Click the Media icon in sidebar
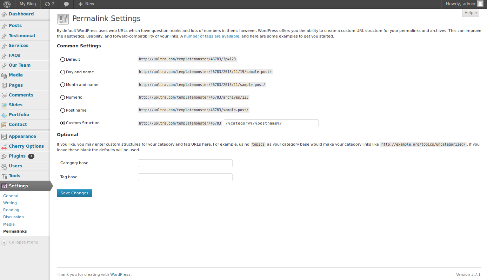487x280 pixels. tap(4, 75)
